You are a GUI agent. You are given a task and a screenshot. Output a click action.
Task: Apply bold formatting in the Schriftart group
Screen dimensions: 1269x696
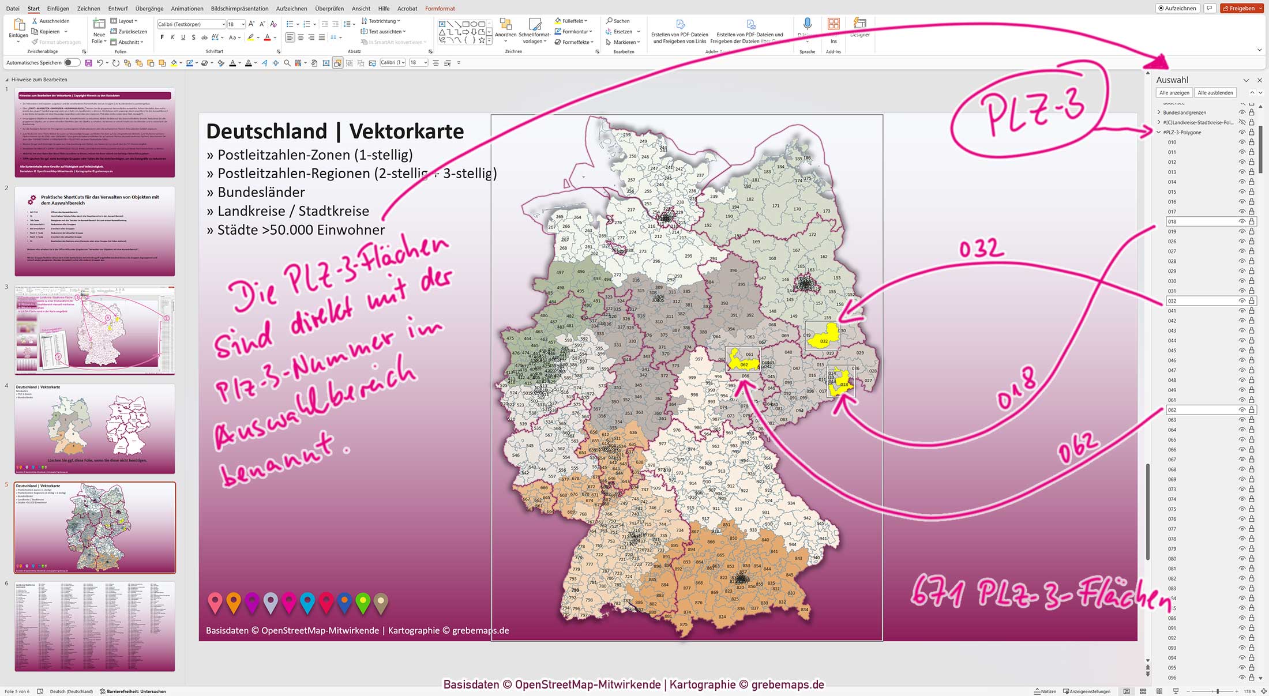pyautogui.click(x=162, y=36)
